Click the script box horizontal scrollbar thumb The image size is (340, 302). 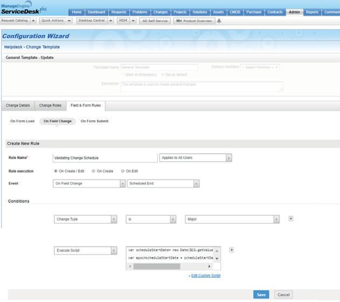pos(157,266)
